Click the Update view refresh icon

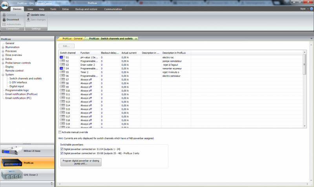coord(28,14)
